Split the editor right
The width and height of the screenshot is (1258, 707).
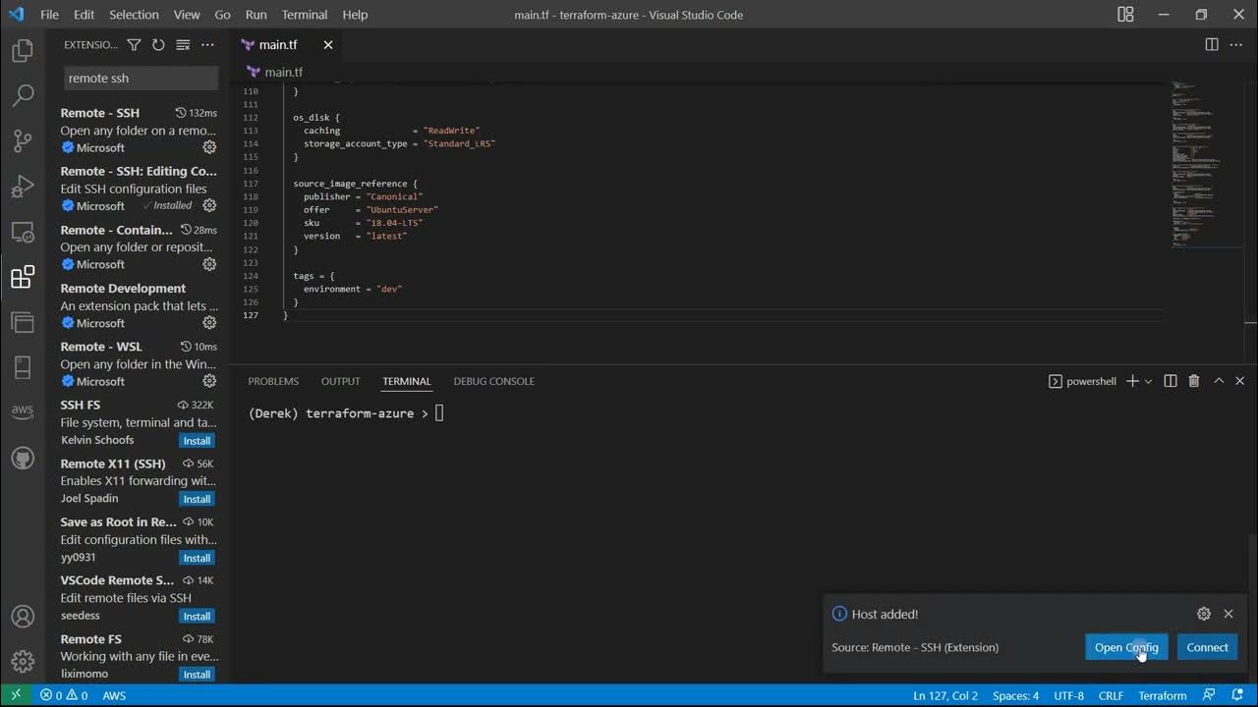pyautogui.click(x=1212, y=45)
